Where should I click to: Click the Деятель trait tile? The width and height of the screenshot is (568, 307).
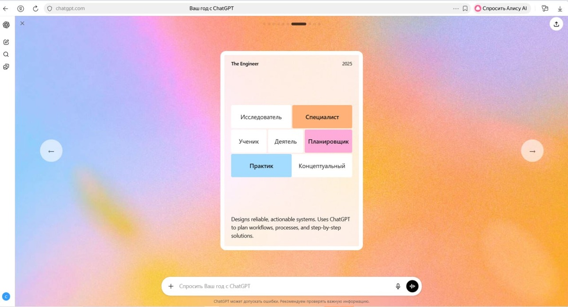[x=285, y=141]
